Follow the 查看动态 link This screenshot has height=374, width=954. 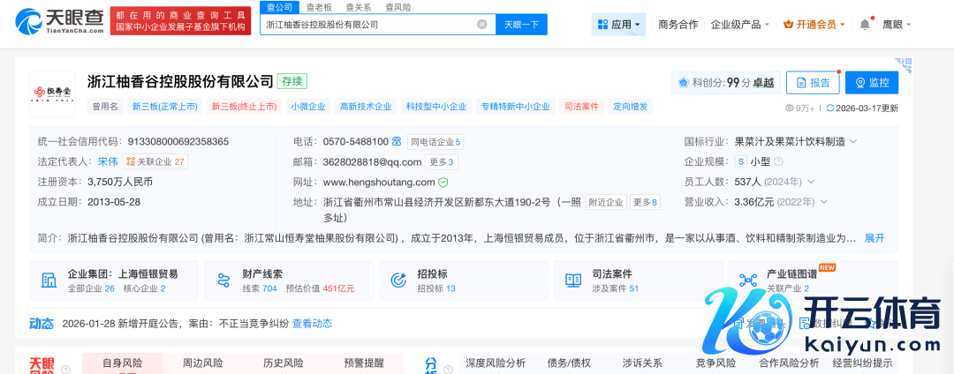[x=312, y=324]
